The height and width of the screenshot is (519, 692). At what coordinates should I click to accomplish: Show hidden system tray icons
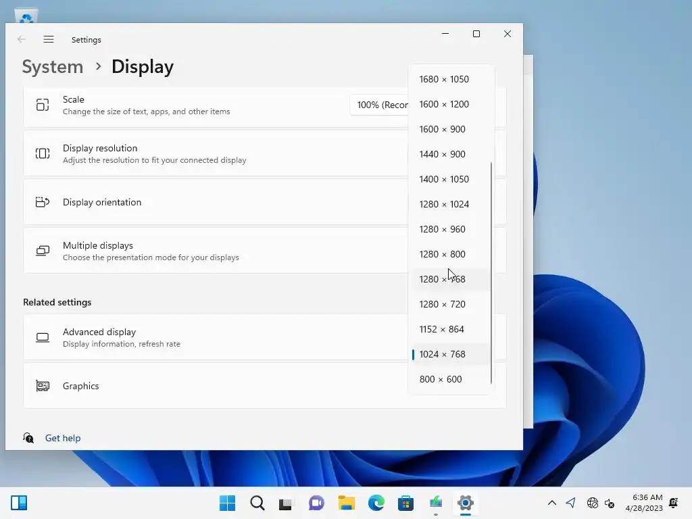[x=552, y=503]
